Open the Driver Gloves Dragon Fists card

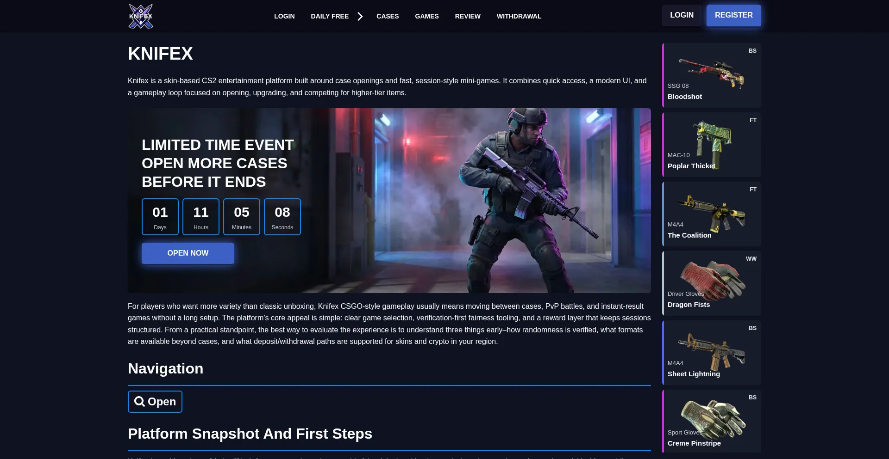(712, 283)
